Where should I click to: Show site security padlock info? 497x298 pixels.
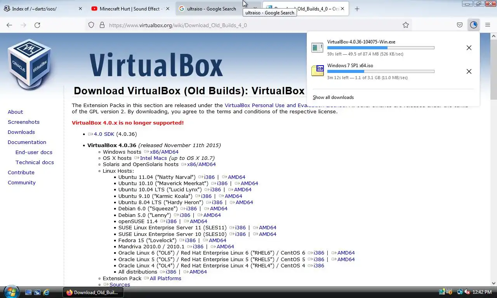coord(102,25)
